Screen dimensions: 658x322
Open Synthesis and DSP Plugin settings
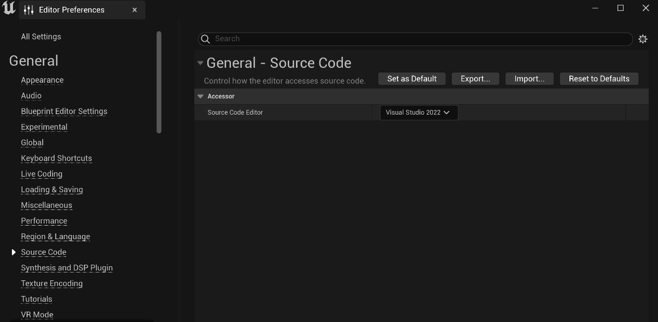coord(67,268)
